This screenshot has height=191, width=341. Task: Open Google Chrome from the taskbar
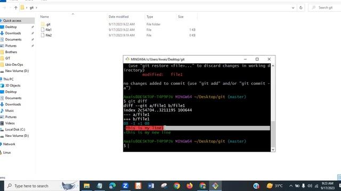click(176, 186)
